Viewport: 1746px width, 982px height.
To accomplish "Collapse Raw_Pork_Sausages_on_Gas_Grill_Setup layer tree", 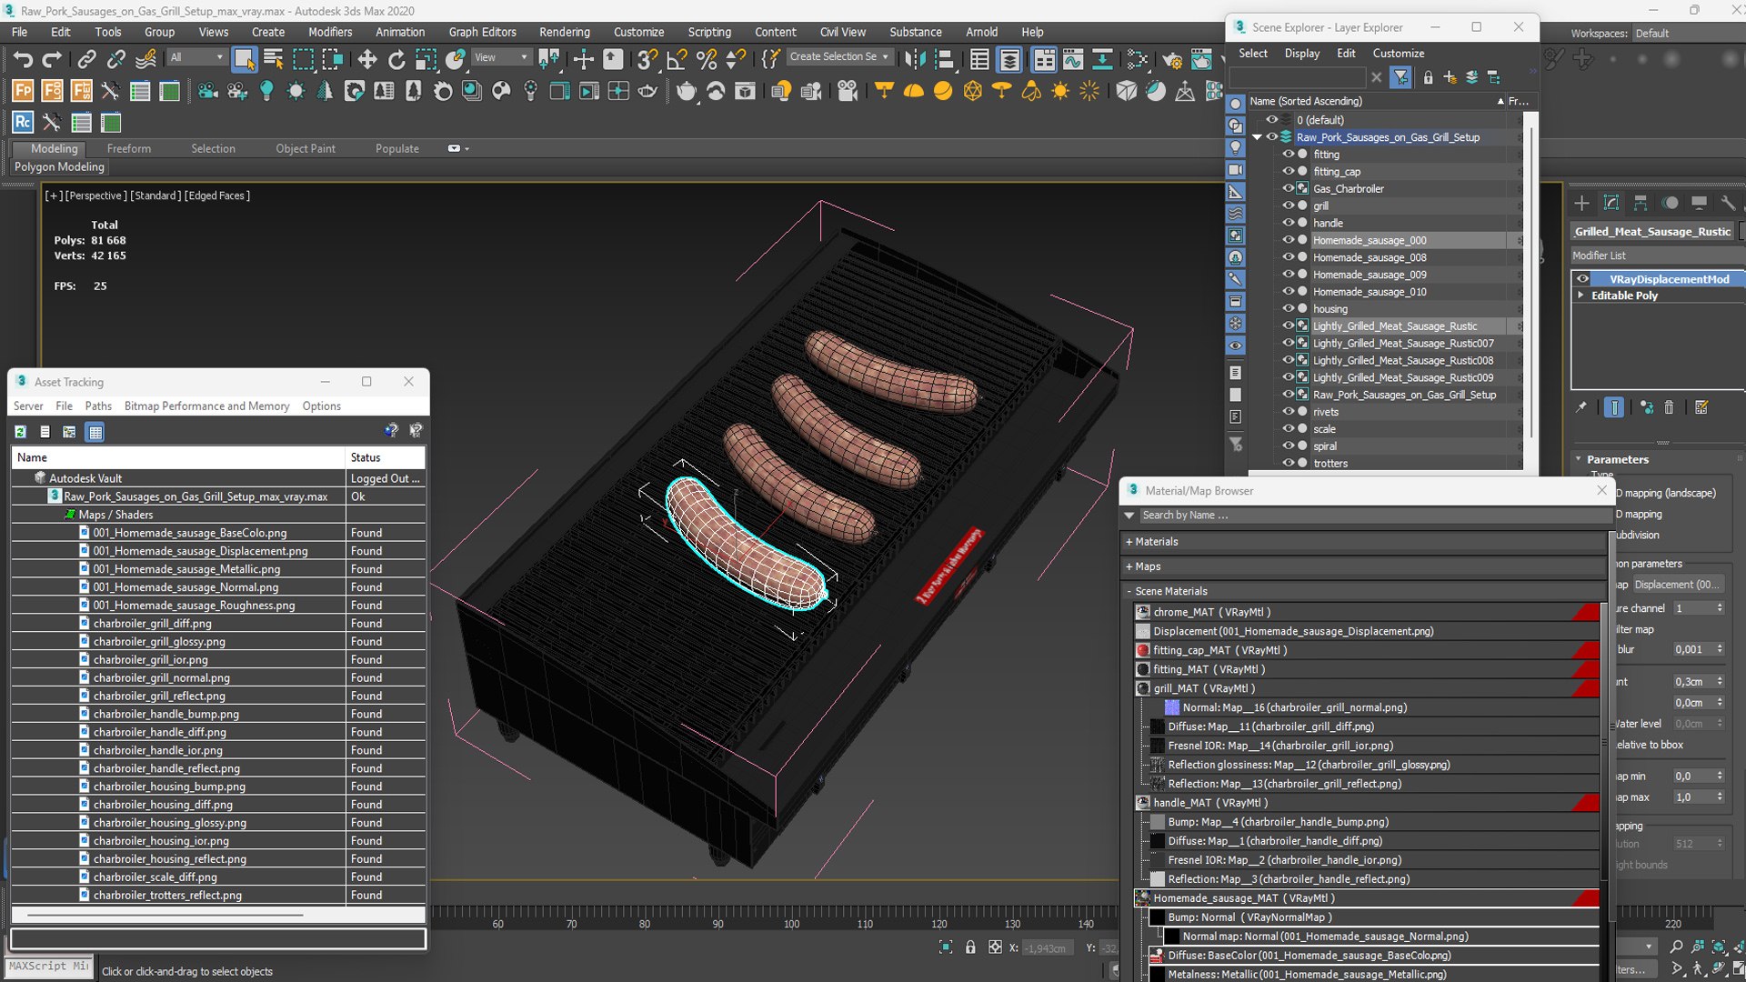I will tap(1258, 137).
